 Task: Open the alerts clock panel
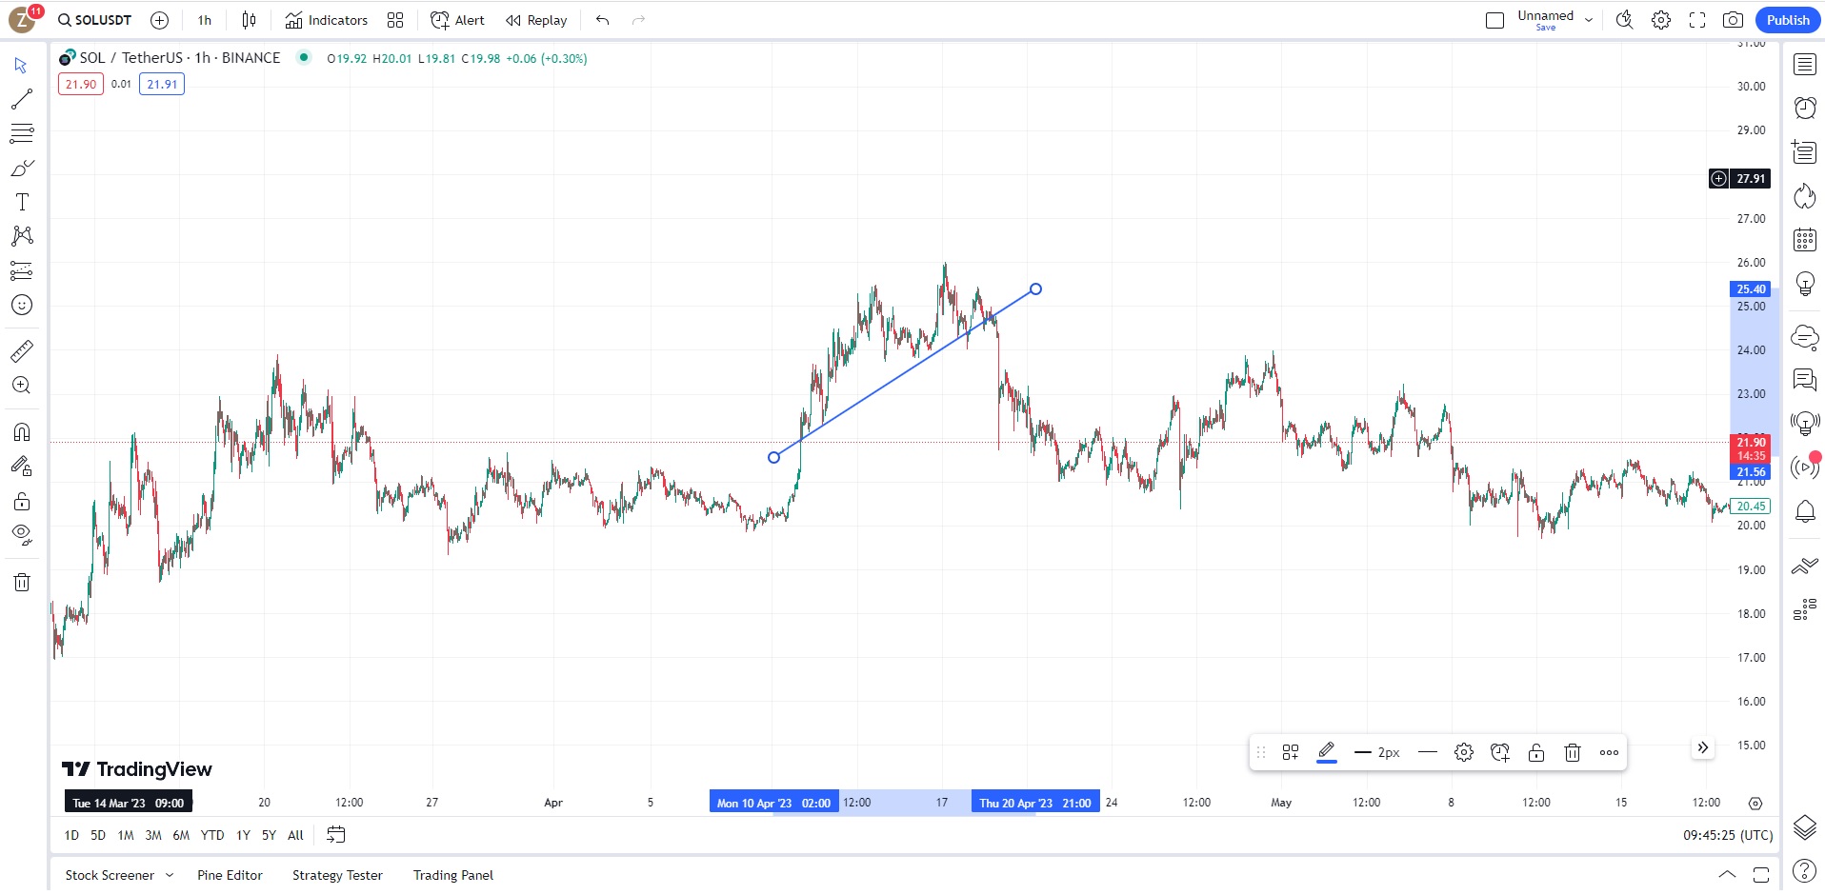tap(1805, 108)
